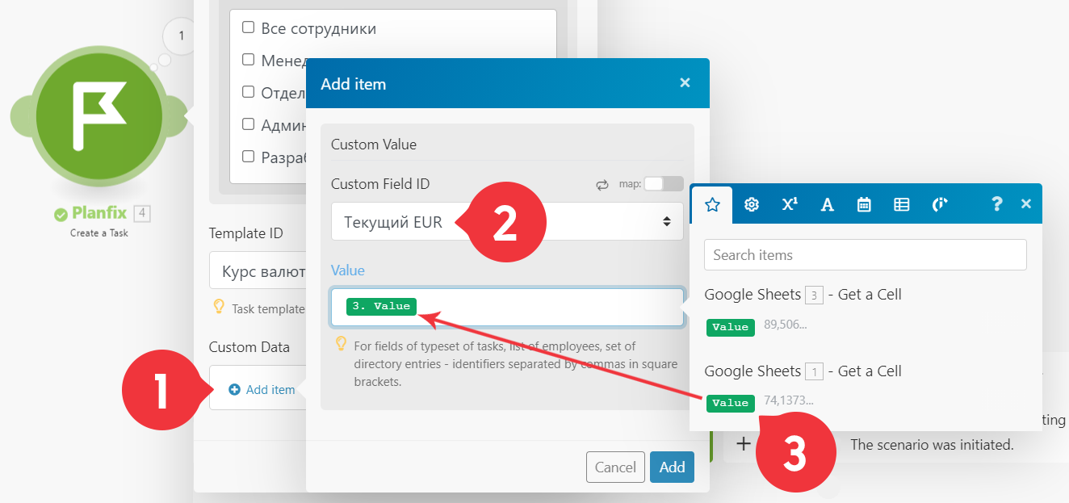The height and width of the screenshot is (503, 1069).
Task: Click into the Search items field
Action: (x=866, y=255)
